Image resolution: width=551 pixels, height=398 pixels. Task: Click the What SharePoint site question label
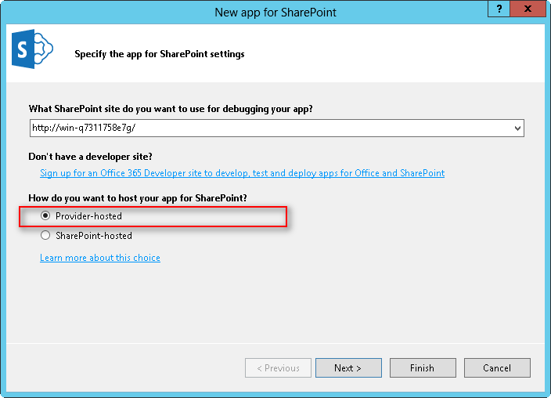tap(175, 109)
